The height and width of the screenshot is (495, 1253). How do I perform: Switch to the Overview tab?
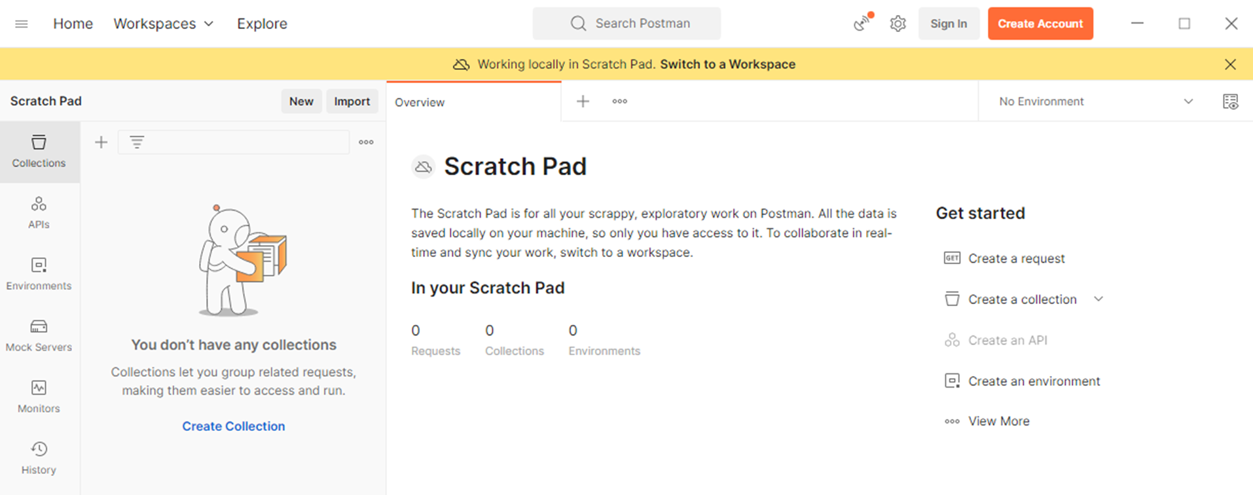click(x=473, y=102)
